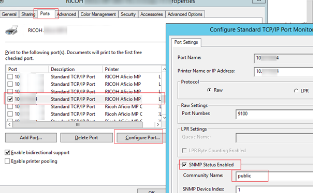Select the LPR protocol radio button

(x=296, y=91)
